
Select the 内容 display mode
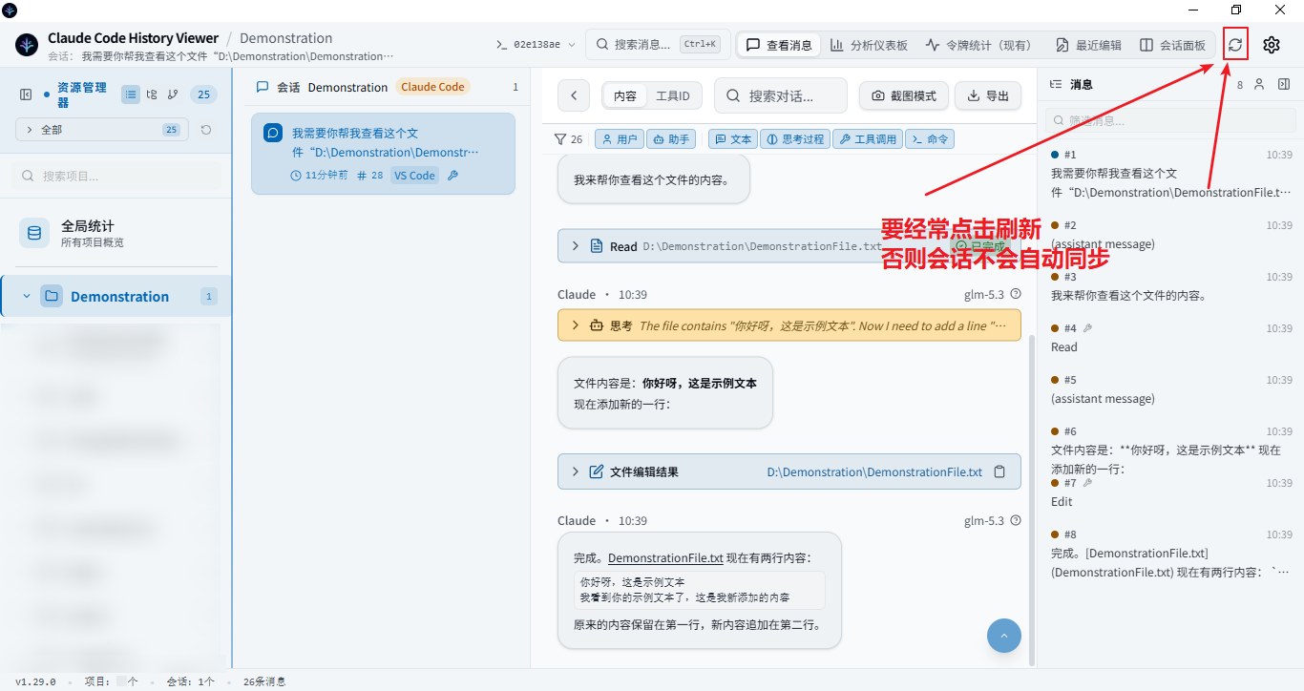625,95
